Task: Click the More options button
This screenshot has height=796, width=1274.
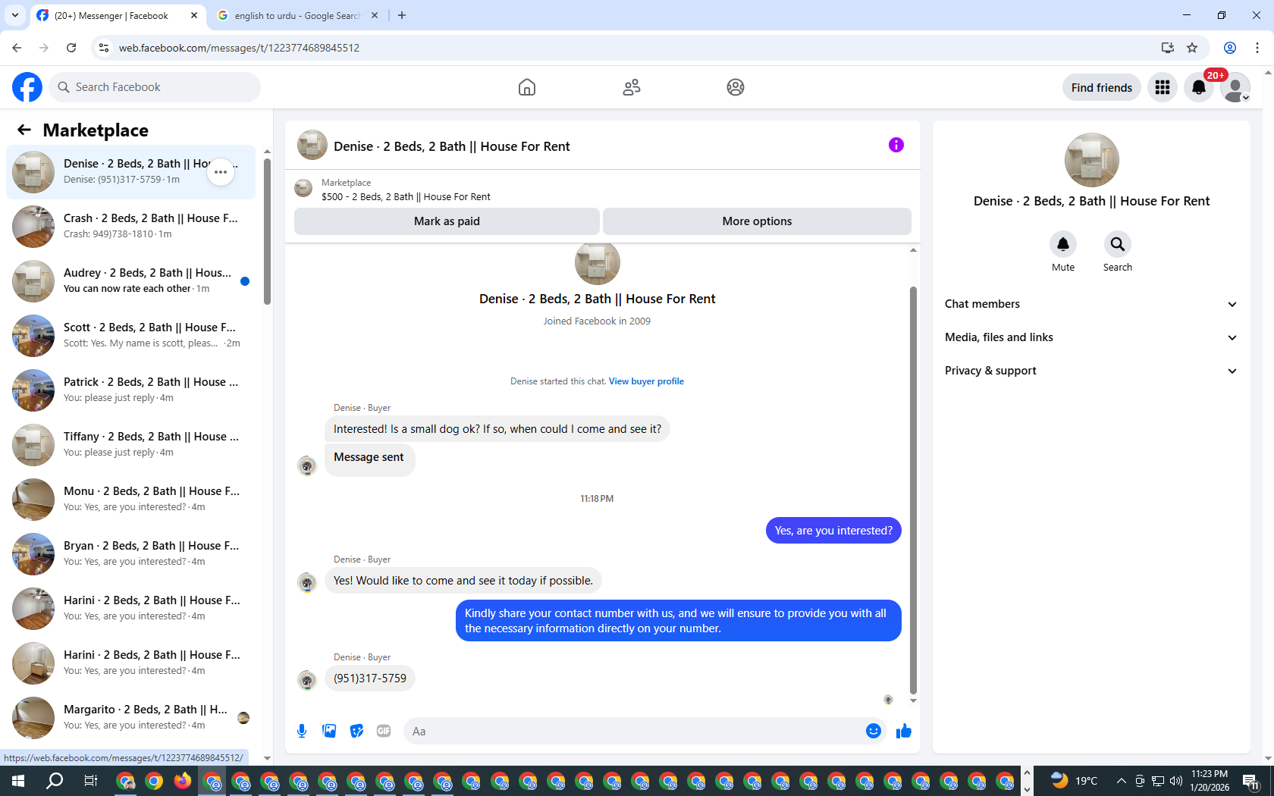Action: (x=757, y=221)
